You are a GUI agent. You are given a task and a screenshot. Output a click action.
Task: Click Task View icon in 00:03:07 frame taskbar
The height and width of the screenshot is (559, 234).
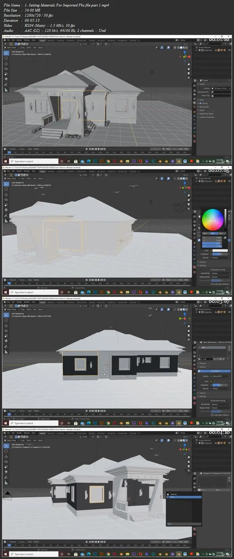click(69, 423)
